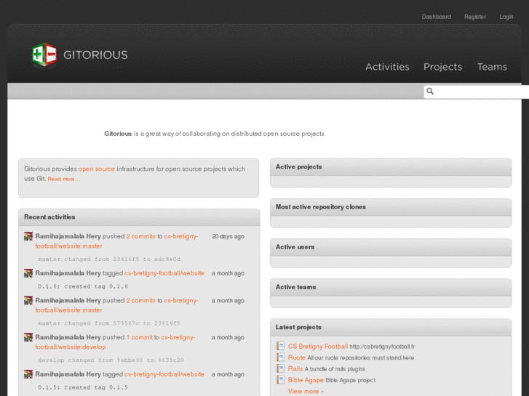Follow the 'Read more...' link
Viewport: 529px width, 396px height.
(64, 179)
